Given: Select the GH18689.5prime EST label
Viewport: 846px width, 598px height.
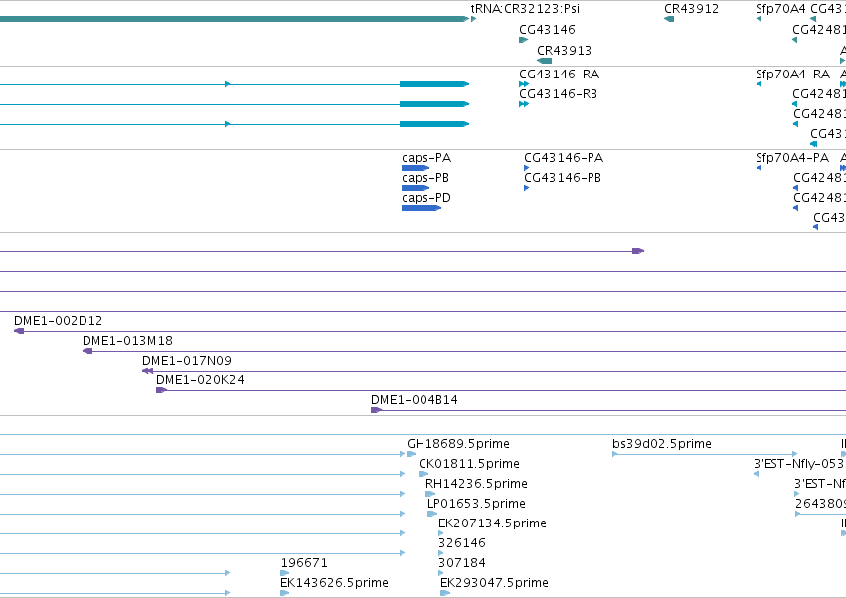Looking at the screenshot, I should tap(458, 444).
